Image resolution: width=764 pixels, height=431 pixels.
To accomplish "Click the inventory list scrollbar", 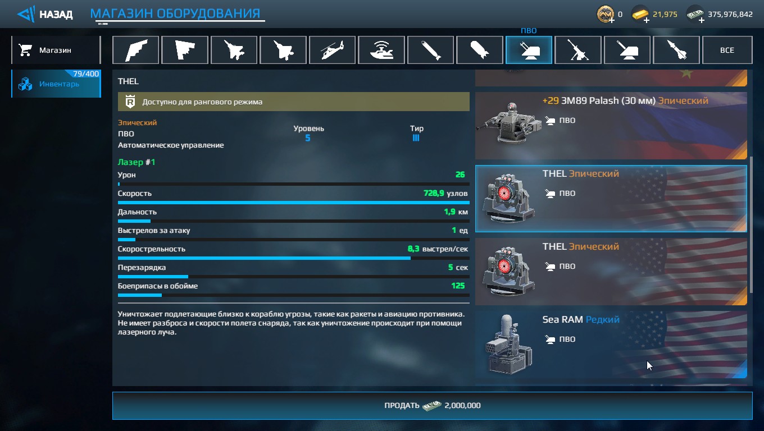I will click(751, 224).
